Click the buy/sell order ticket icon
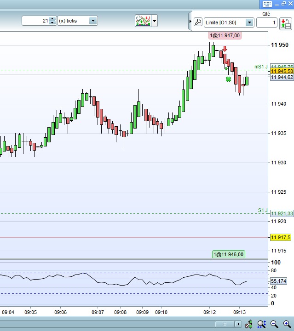 point(286,24)
